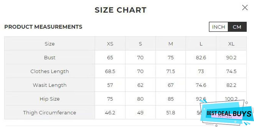
Task: Click the PRODUCT MEASUREMENTS label
Action: point(43,27)
